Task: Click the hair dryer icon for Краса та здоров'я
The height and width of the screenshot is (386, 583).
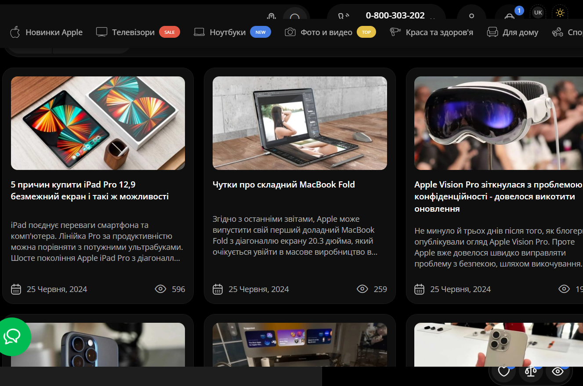Action: 395,32
